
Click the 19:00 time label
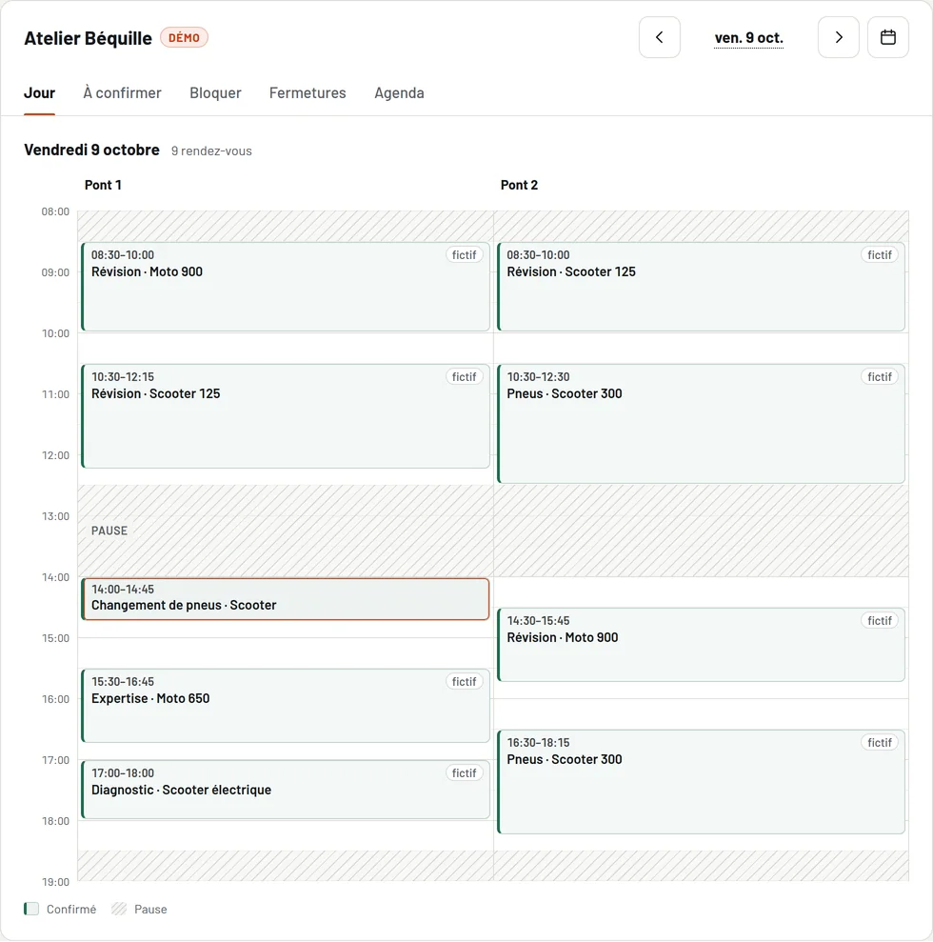tap(55, 882)
